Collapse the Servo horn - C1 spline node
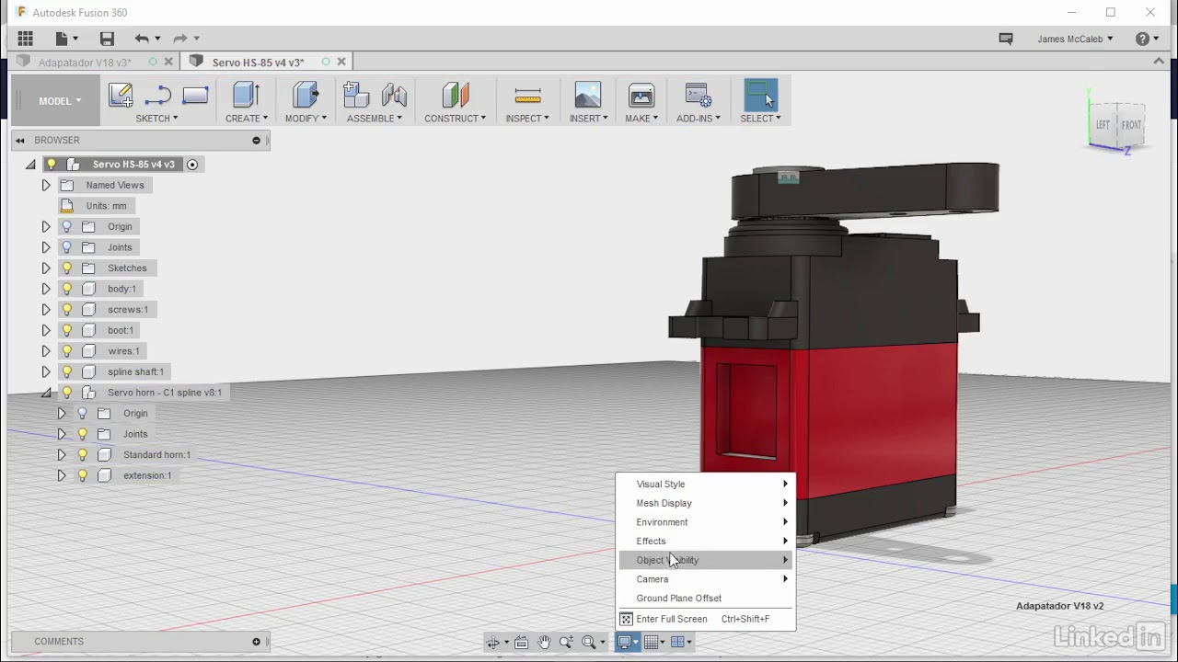Image resolution: width=1178 pixels, height=662 pixels. [46, 393]
